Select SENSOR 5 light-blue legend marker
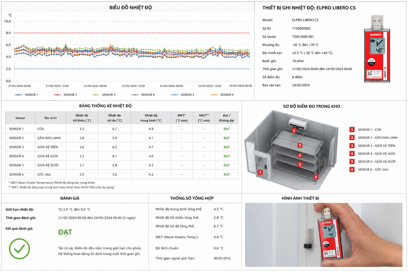Image resolution: width=408 pixels, height=272 pixels. [175, 95]
